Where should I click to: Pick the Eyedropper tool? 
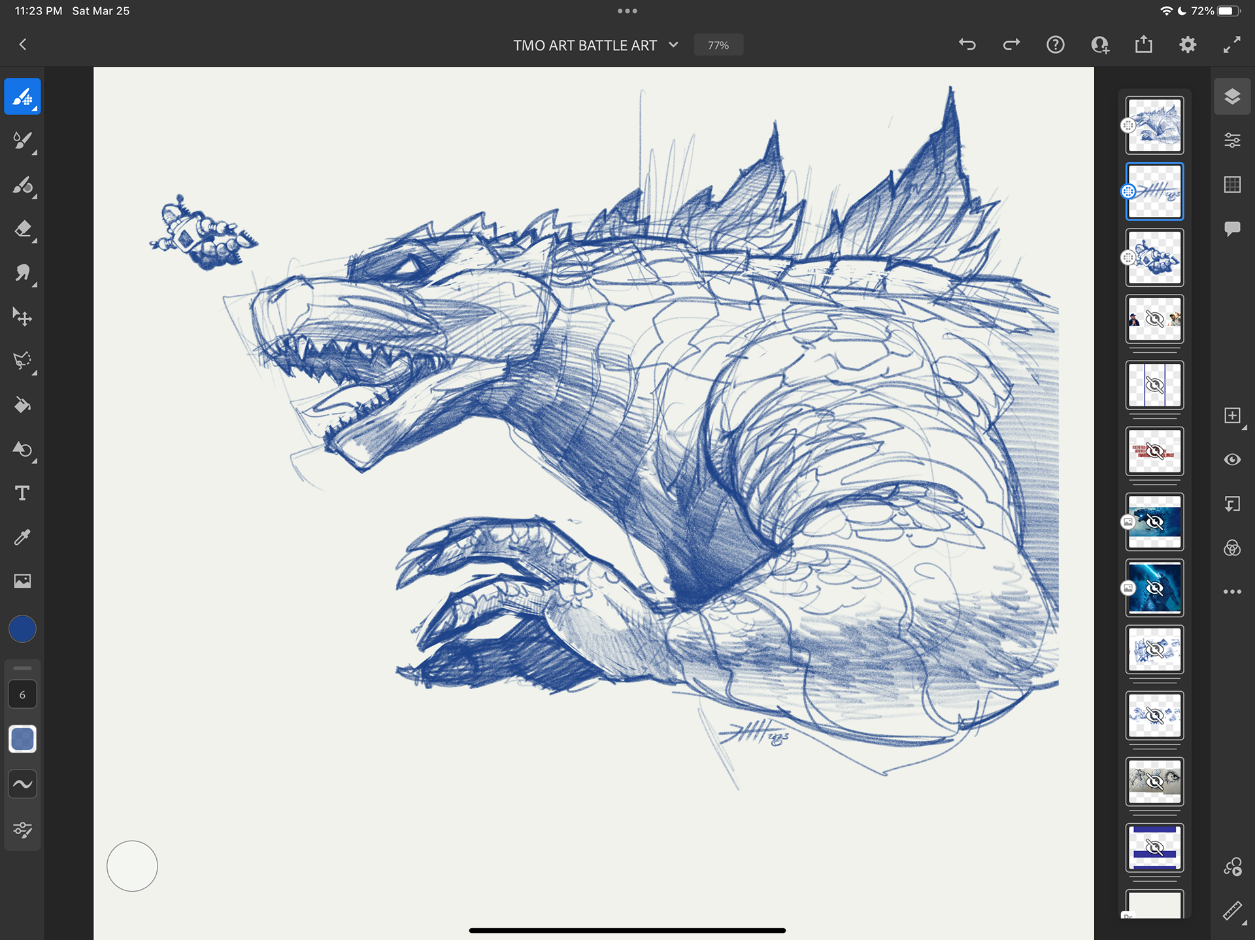point(22,537)
